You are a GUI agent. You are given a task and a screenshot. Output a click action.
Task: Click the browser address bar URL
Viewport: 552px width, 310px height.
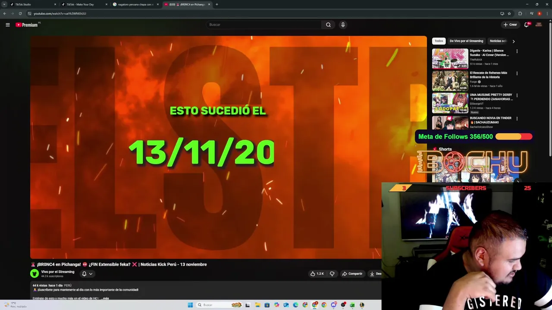coord(60,13)
